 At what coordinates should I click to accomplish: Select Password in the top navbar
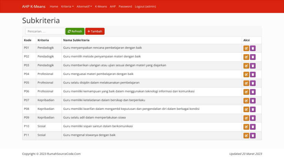pos(125,6)
